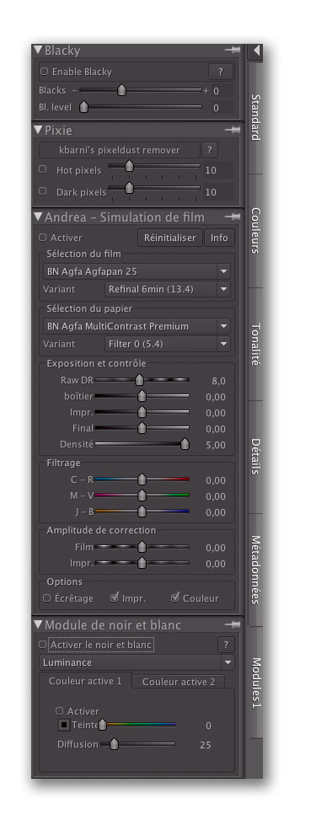This screenshot has width=311, height=836.
Task: Click the Densité slider handle
Action: tap(185, 443)
